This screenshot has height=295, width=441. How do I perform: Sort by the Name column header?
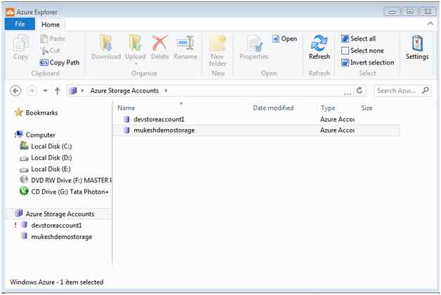[126, 108]
